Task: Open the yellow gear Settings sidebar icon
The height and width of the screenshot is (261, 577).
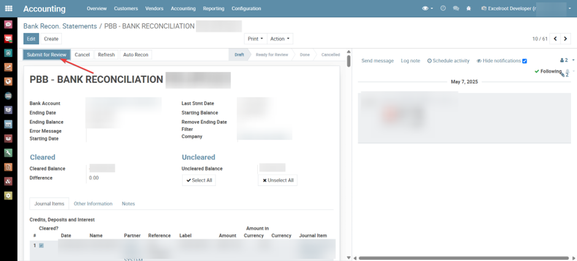Action: pyautogui.click(x=8, y=195)
